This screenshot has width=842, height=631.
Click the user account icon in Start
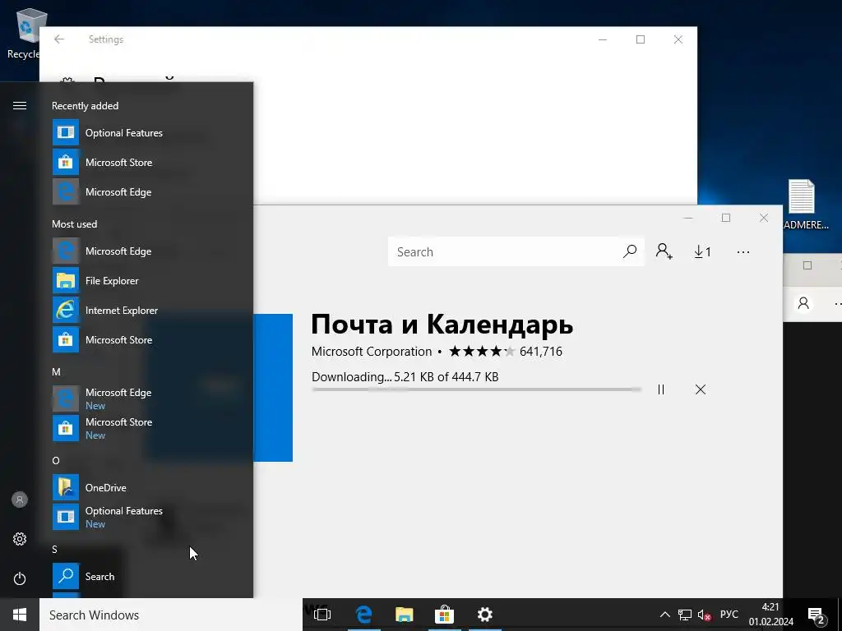click(20, 500)
